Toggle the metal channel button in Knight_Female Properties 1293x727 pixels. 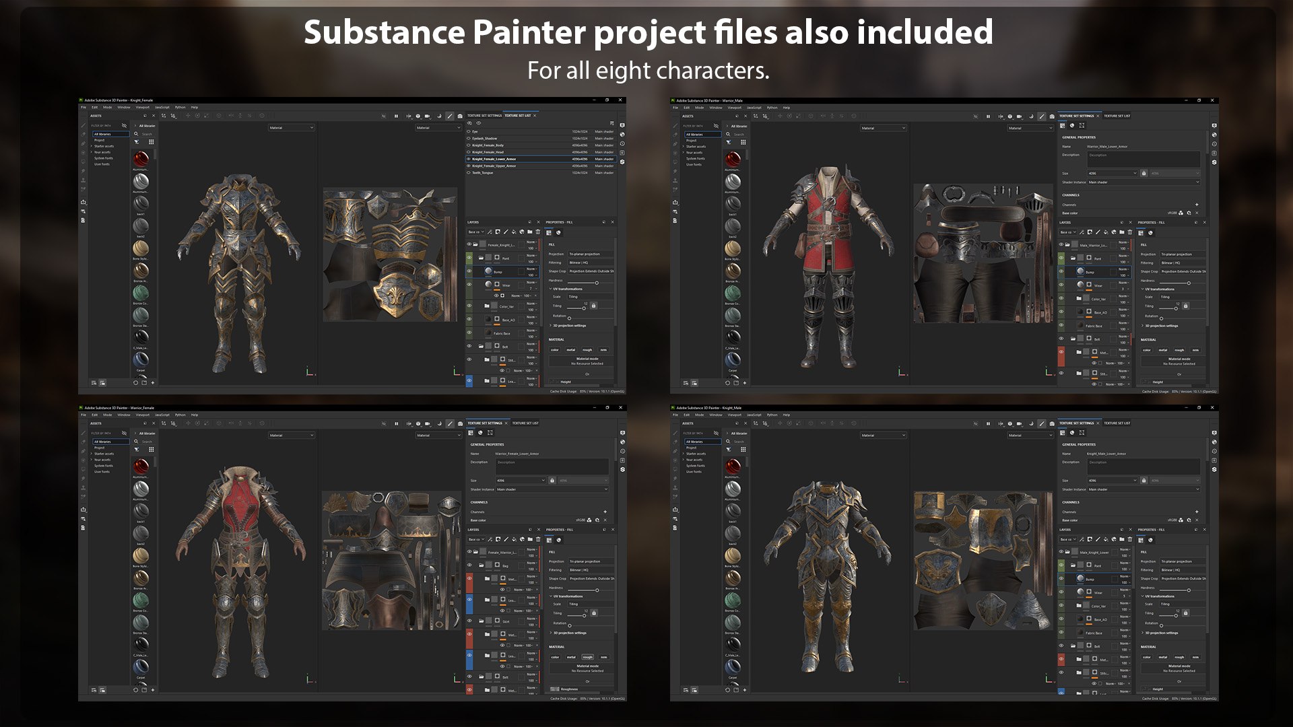571,350
